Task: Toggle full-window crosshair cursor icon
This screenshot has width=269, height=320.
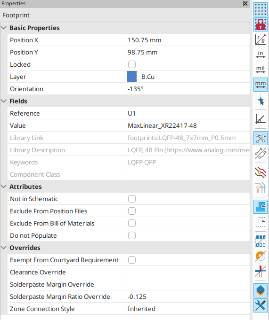Action: click(x=261, y=100)
